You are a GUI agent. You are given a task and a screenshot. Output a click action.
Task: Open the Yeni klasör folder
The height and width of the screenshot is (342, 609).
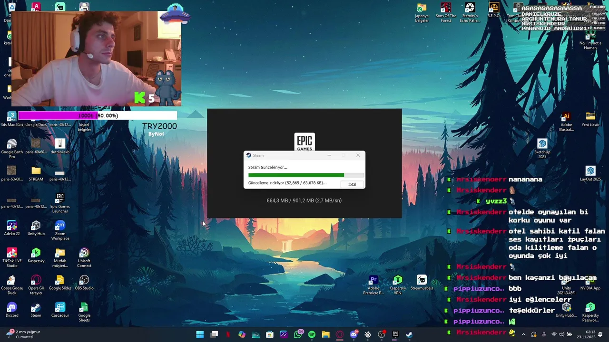(x=590, y=119)
